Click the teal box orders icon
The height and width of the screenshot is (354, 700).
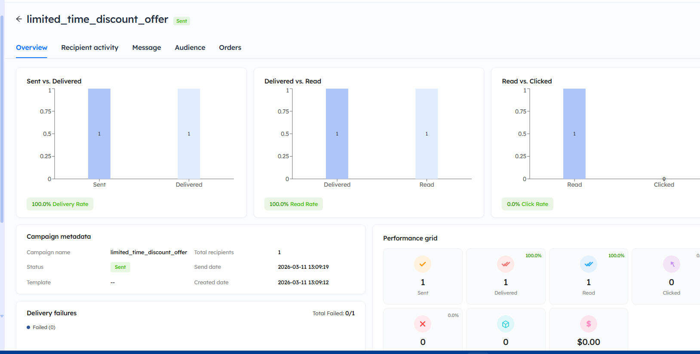[x=506, y=324]
